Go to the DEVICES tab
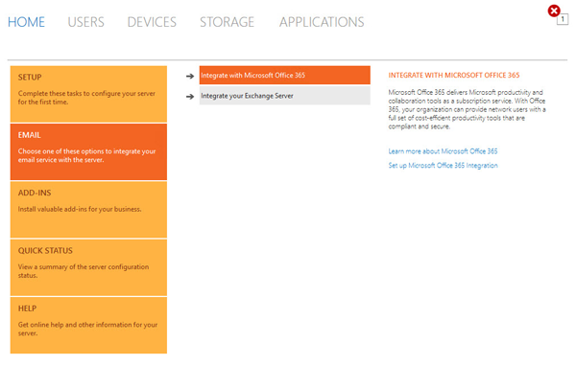 152,22
